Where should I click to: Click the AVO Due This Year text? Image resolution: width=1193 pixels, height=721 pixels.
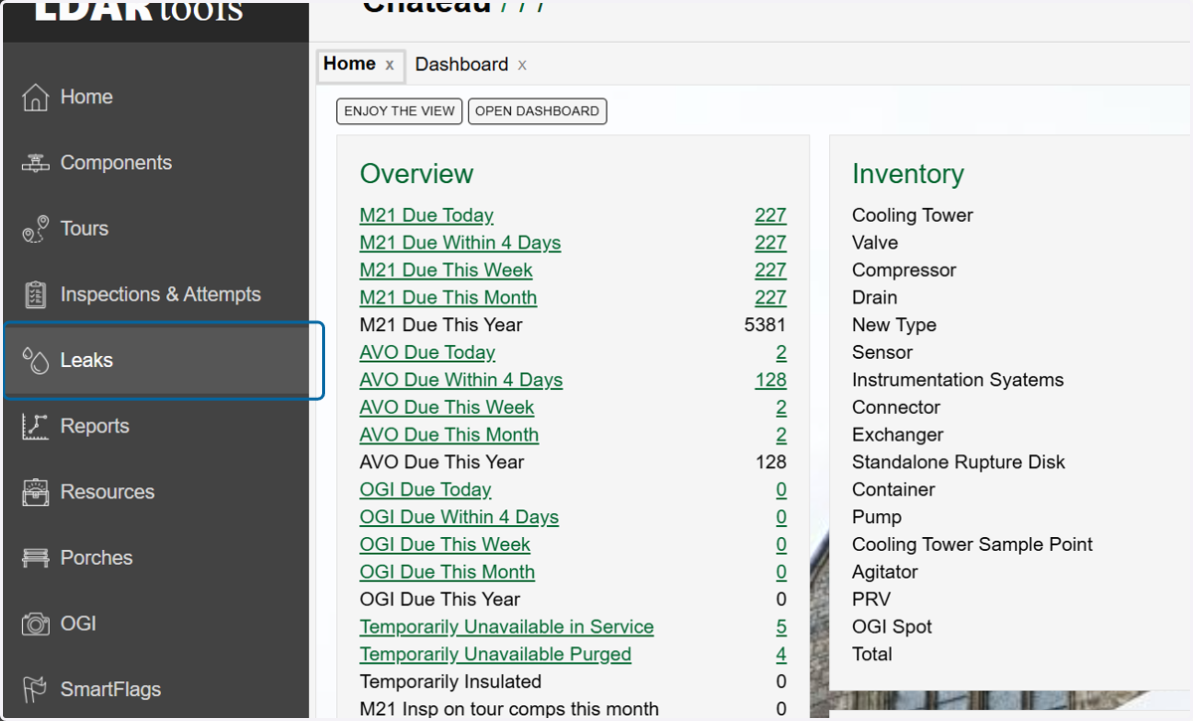(x=442, y=462)
